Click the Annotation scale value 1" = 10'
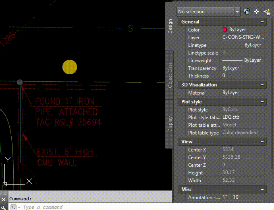274x210 pixels. pos(230,197)
